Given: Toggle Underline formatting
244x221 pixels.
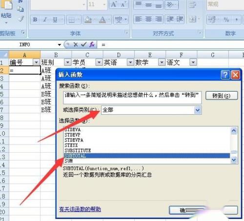Looking at the screenshot, I should click(x=55, y=20).
